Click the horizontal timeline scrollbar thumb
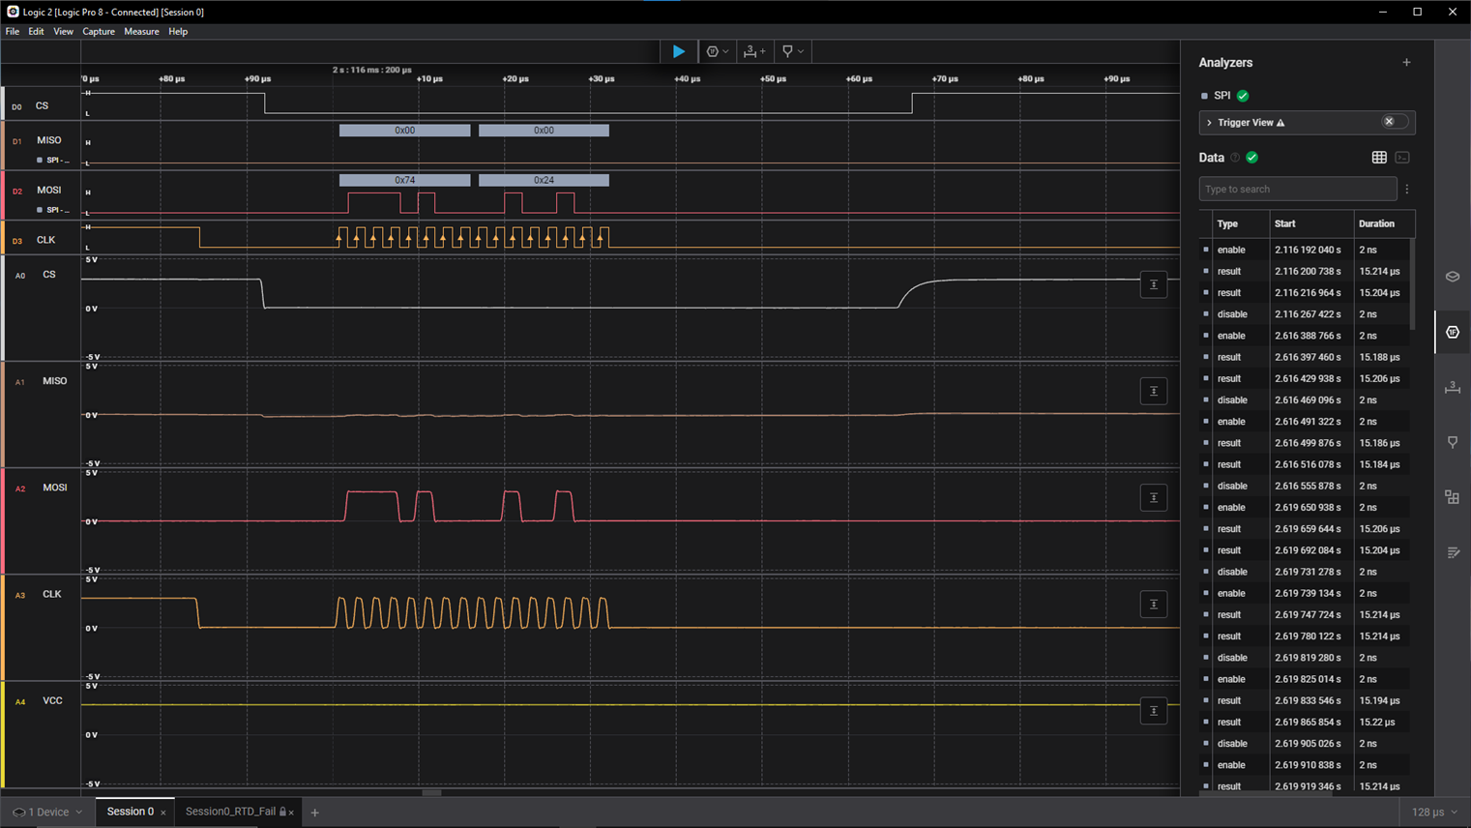The height and width of the screenshot is (828, 1471). click(x=431, y=792)
